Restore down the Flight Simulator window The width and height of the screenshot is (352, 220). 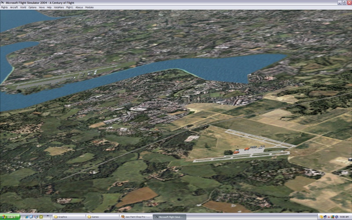[x=345, y=3]
